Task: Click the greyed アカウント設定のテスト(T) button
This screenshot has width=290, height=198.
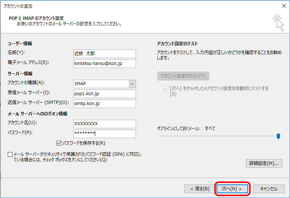Action: tap(183, 76)
